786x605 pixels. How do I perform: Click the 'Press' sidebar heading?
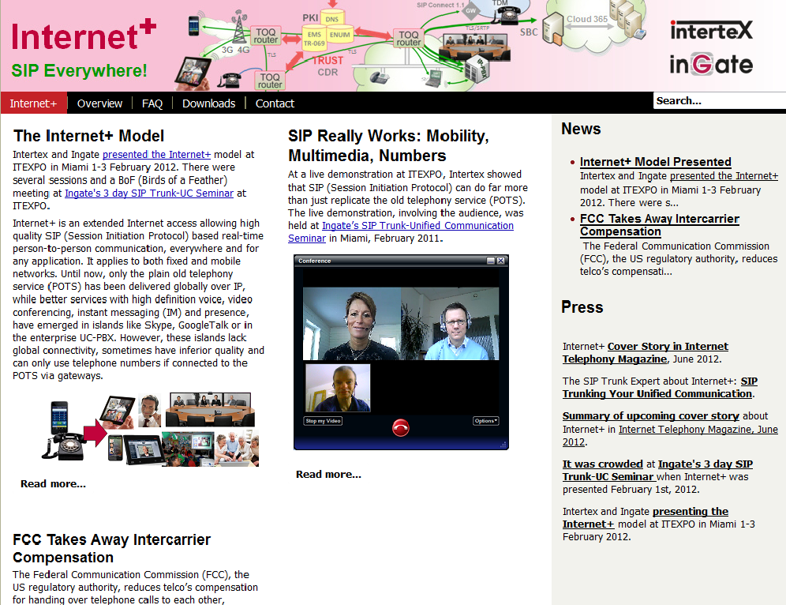click(582, 307)
